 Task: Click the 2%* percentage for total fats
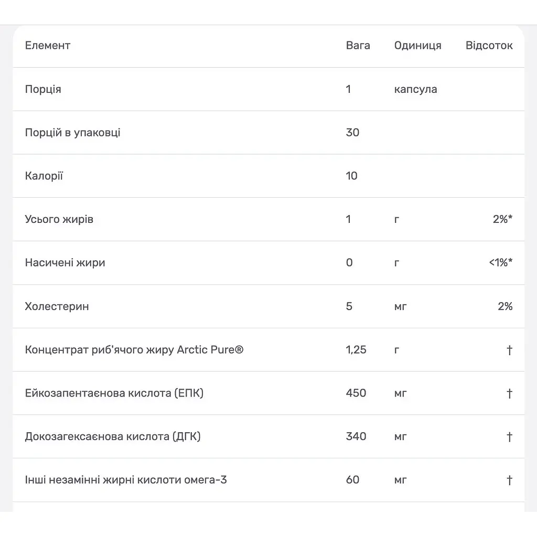pyautogui.click(x=502, y=219)
